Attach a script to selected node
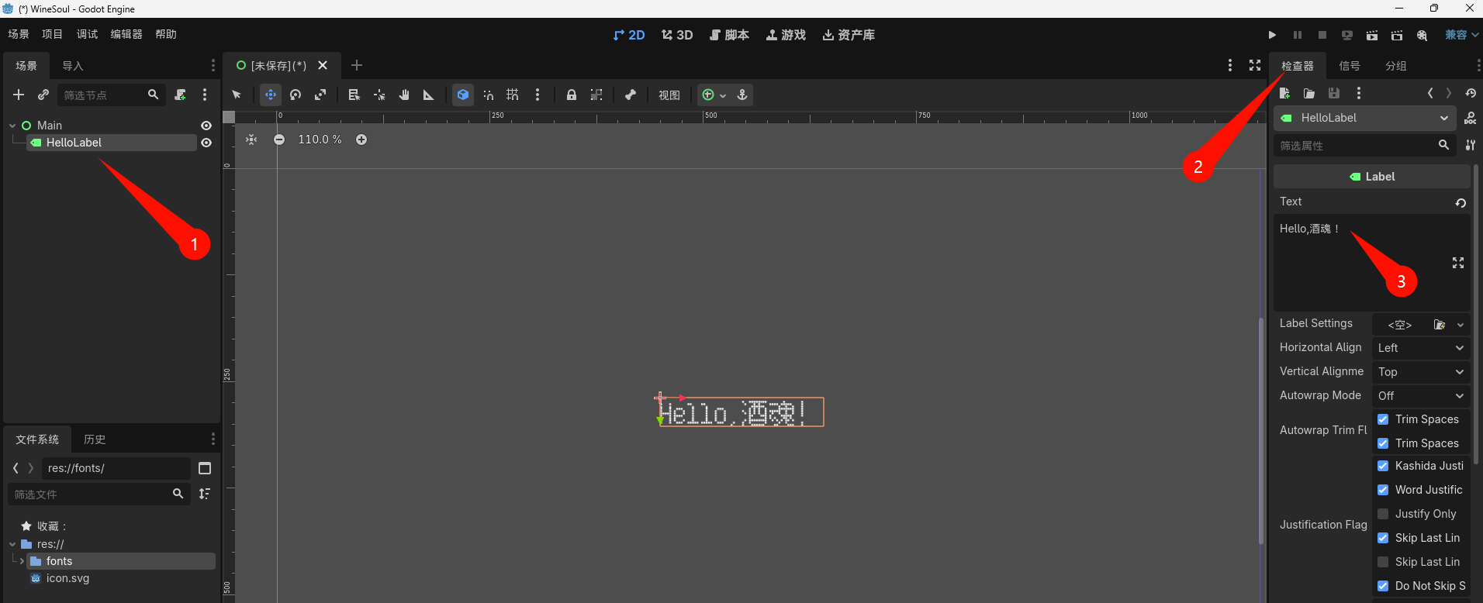 click(180, 95)
